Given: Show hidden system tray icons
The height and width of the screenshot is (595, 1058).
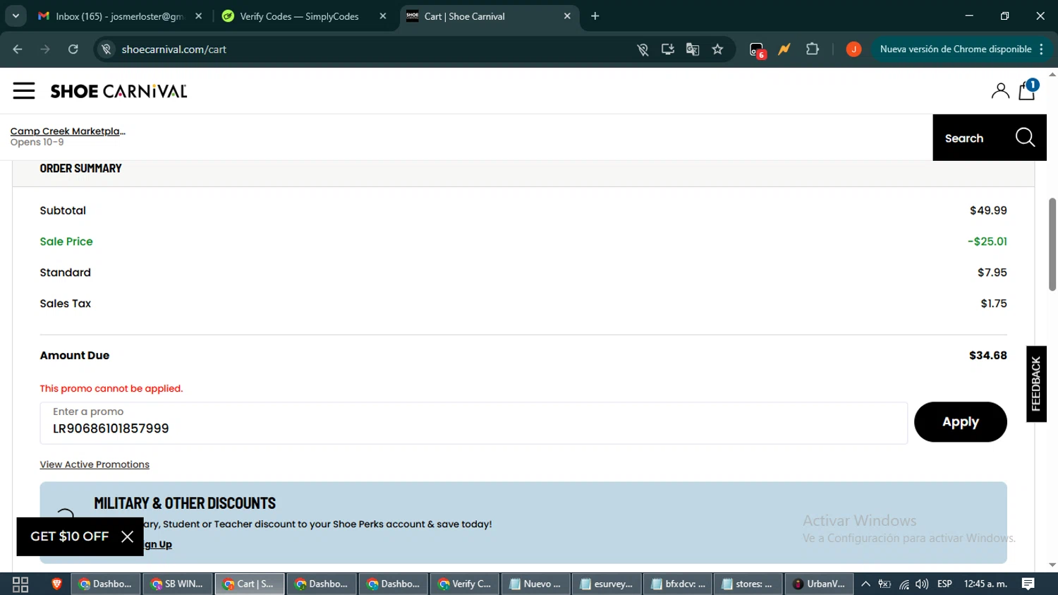Looking at the screenshot, I should coord(866,584).
